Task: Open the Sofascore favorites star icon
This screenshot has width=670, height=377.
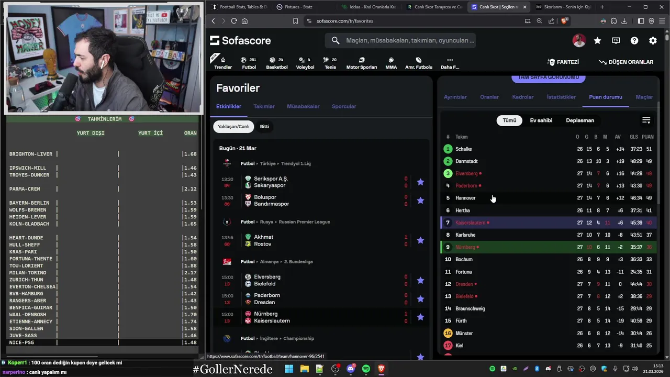Action: tap(597, 40)
